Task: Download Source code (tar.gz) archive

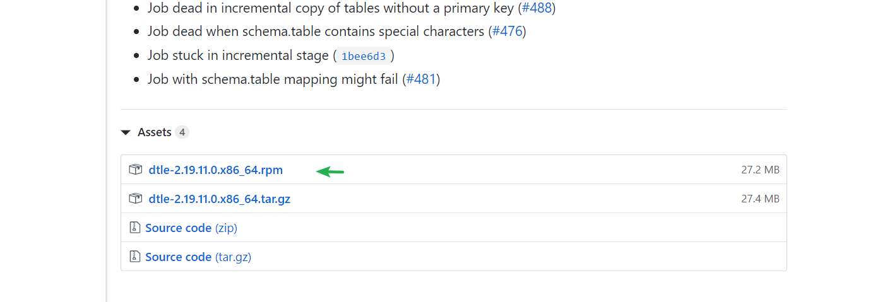Action: click(198, 257)
